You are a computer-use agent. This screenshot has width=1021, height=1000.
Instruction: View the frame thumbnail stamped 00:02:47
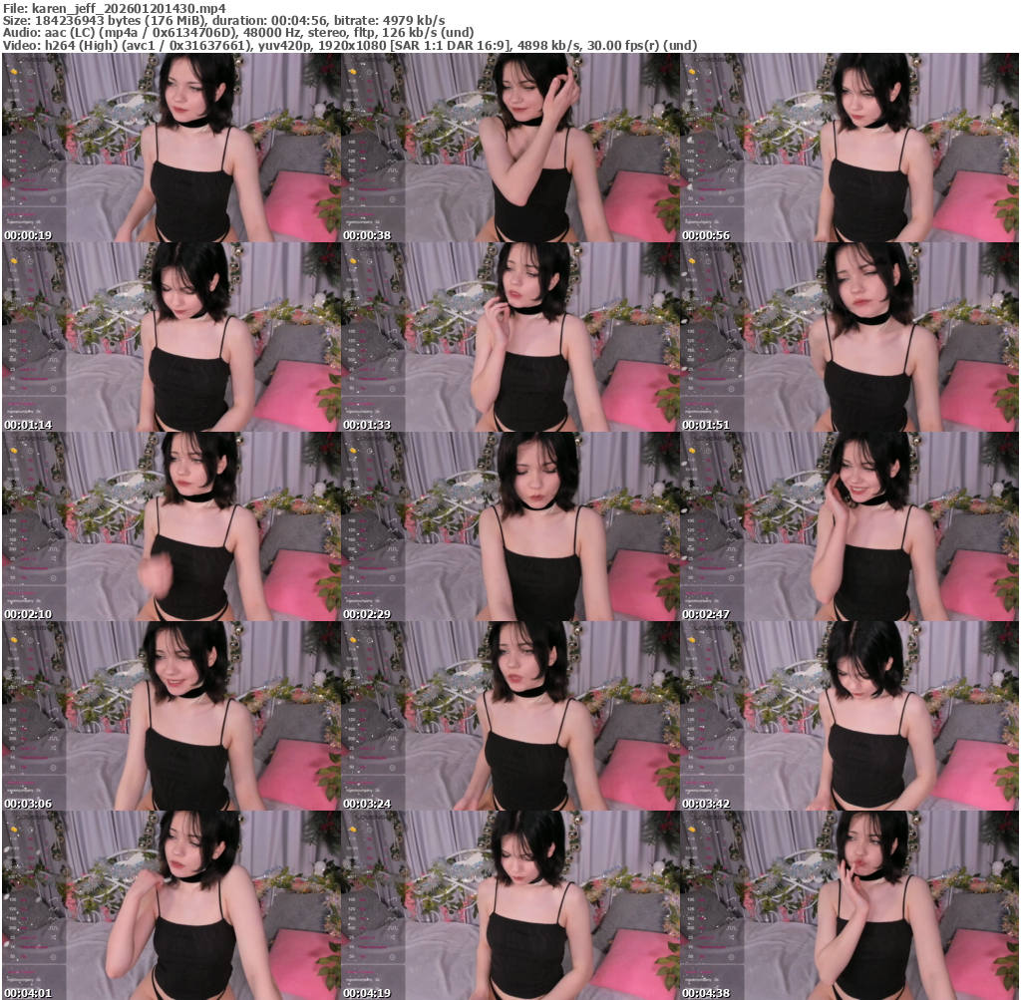[x=850, y=526]
